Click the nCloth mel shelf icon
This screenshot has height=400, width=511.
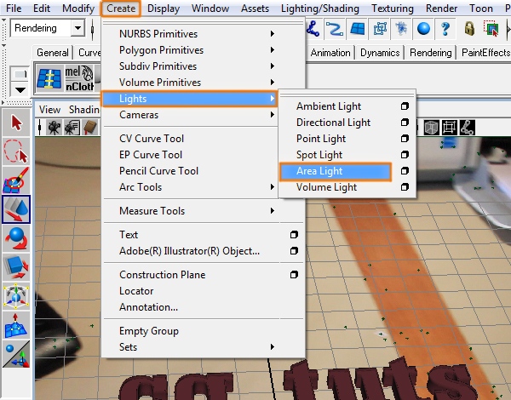80,78
